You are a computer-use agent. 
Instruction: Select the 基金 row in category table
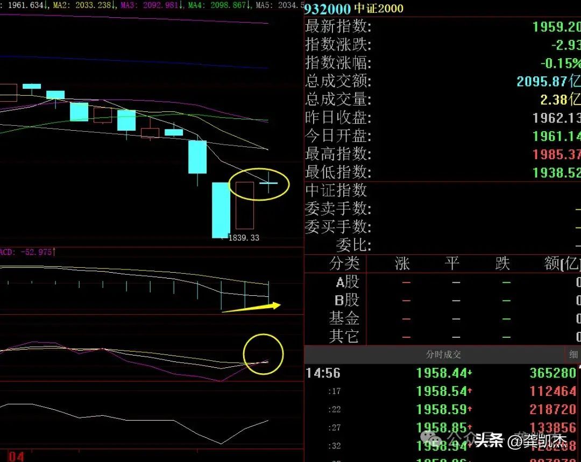tap(344, 318)
